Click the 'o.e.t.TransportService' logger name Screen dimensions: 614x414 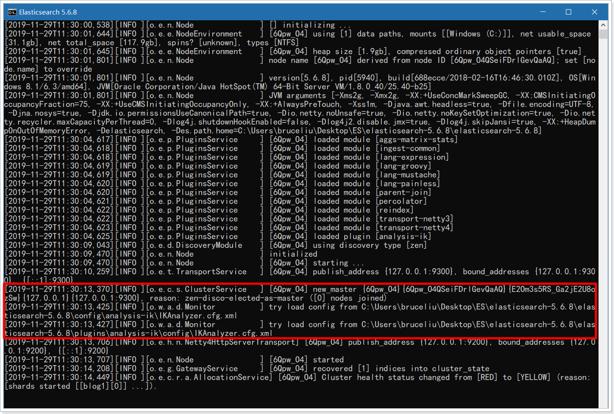(198, 272)
